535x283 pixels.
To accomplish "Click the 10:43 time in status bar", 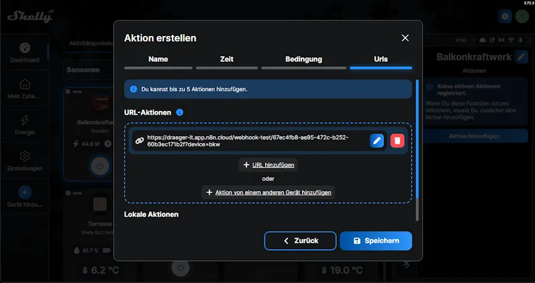I will pos(461,40).
